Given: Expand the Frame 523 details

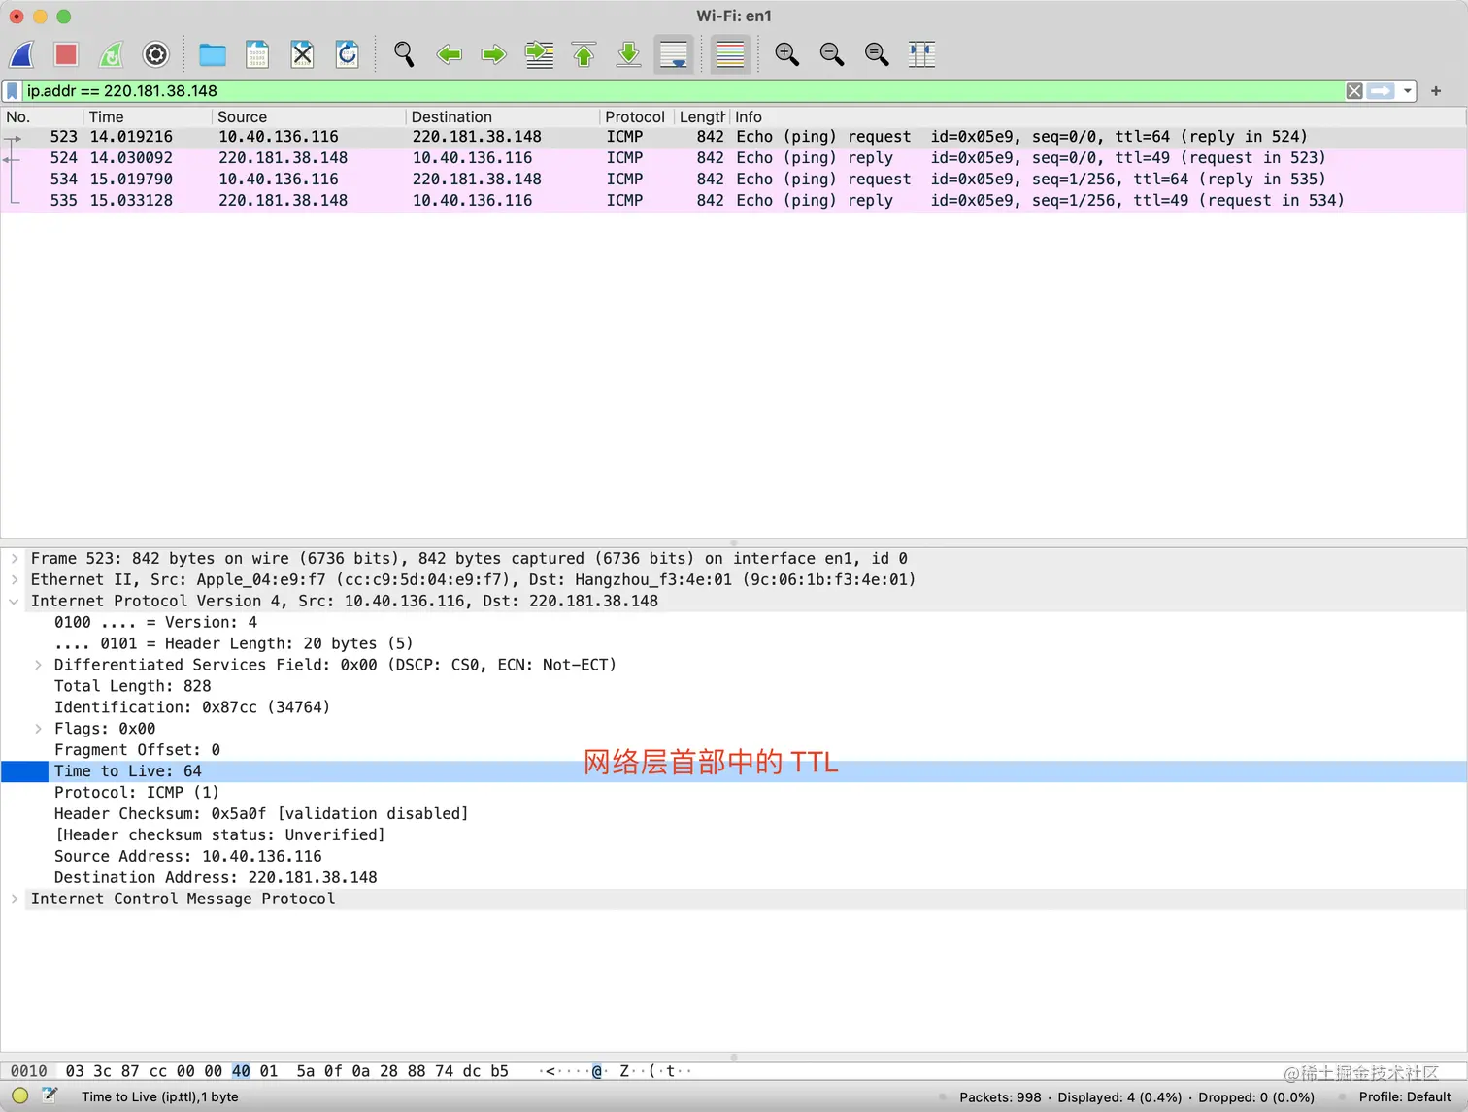Looking at the screenshot, I should coord(15,559).
